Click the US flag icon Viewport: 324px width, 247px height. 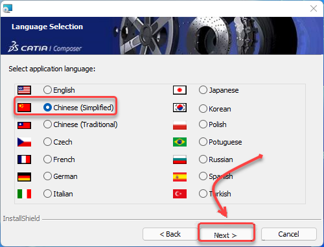24,90
